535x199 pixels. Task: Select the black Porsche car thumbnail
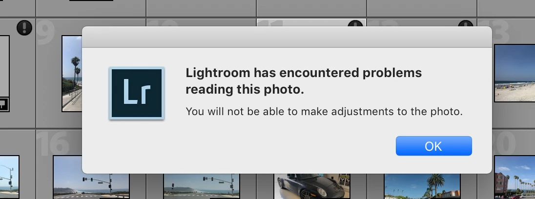(x=312, y=186)
